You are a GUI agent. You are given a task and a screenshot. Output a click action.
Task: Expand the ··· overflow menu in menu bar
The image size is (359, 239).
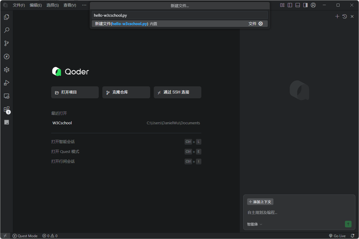point(84,5)
